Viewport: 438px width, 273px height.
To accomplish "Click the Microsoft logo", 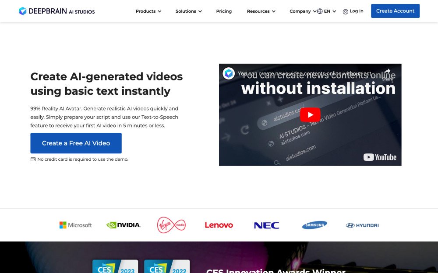I will 75,225.
